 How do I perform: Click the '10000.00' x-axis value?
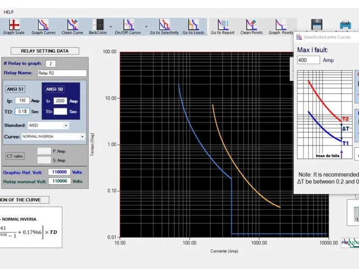click(328, 243)
